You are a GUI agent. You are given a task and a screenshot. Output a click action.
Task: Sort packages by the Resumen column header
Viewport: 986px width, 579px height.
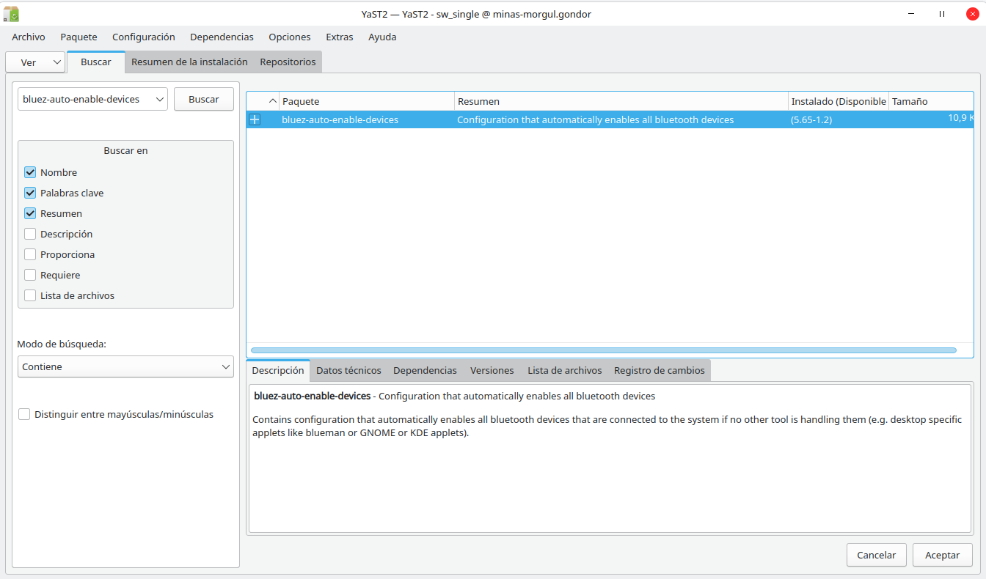pos(621,101)
